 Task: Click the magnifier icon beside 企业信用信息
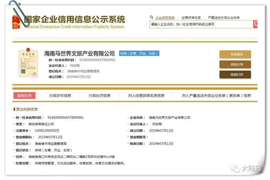[152, 17]
